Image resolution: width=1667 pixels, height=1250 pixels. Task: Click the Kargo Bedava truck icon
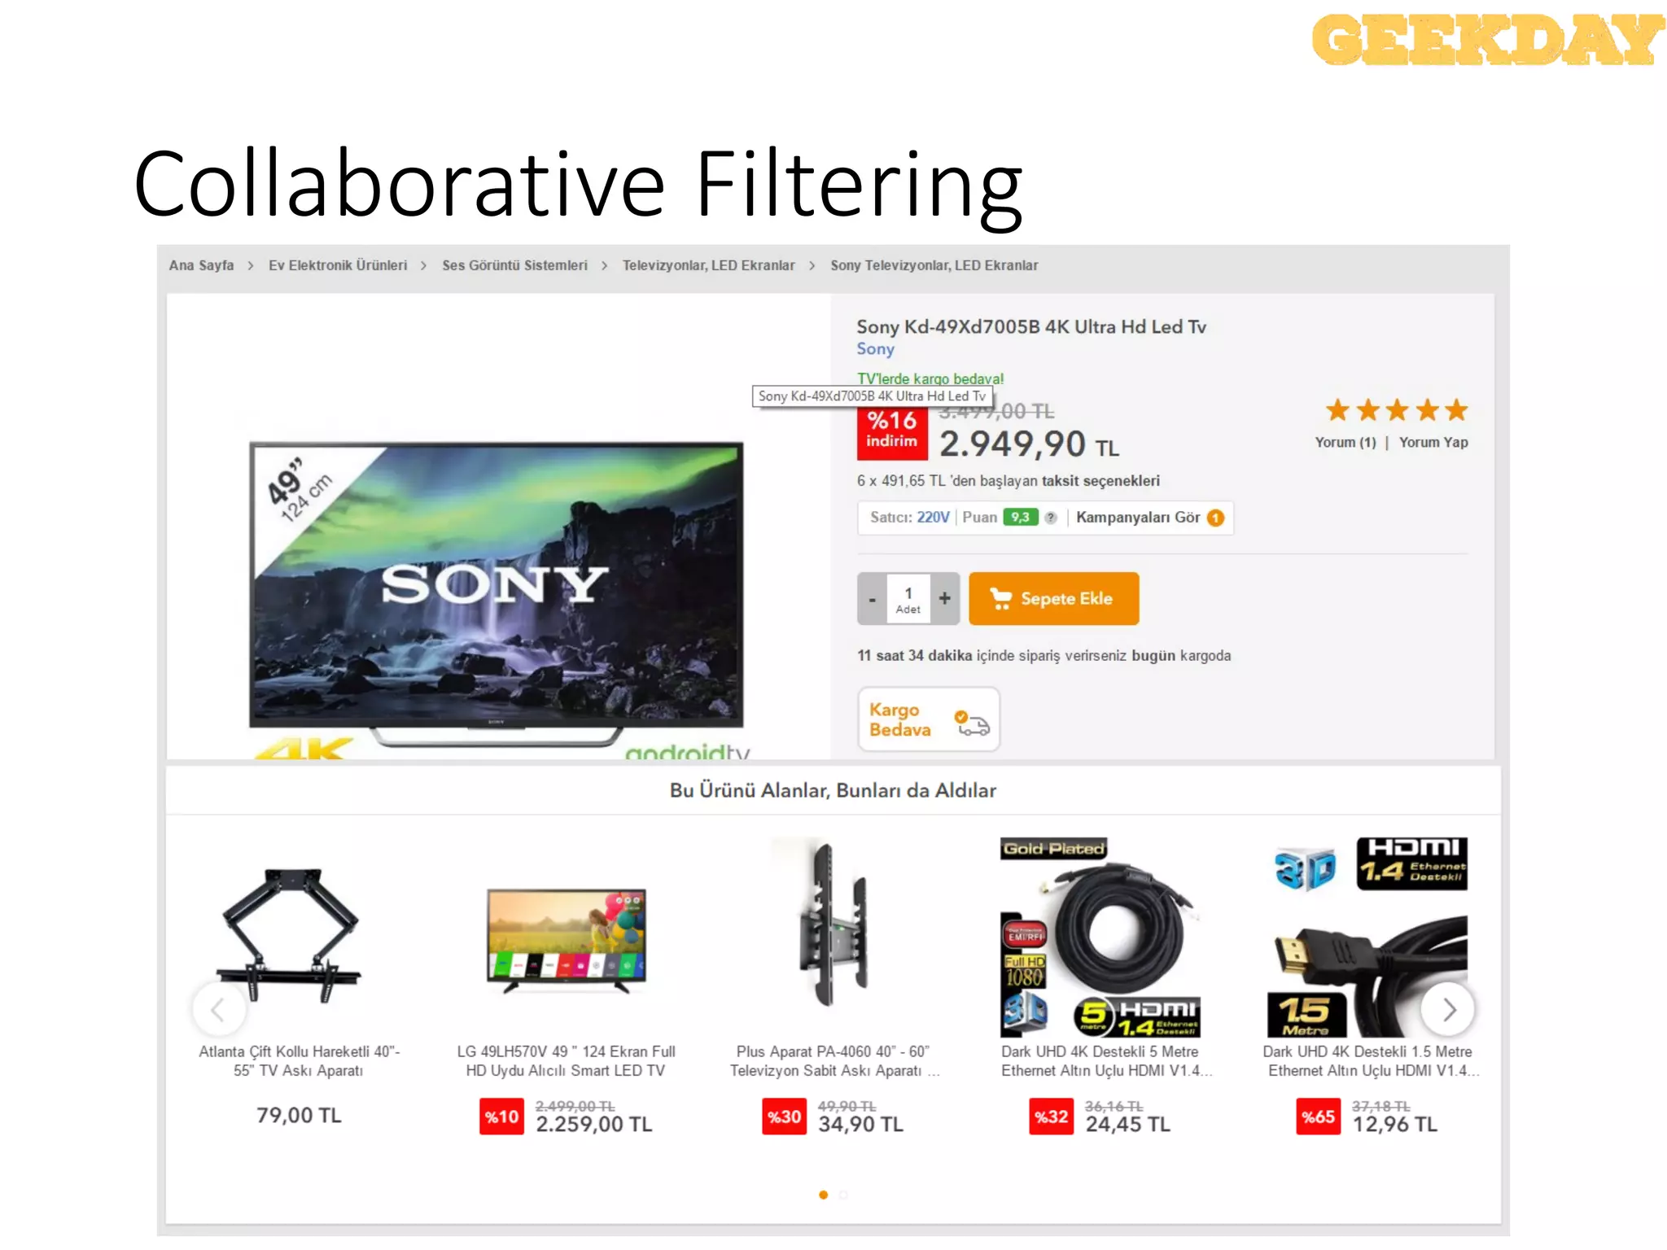972,722
